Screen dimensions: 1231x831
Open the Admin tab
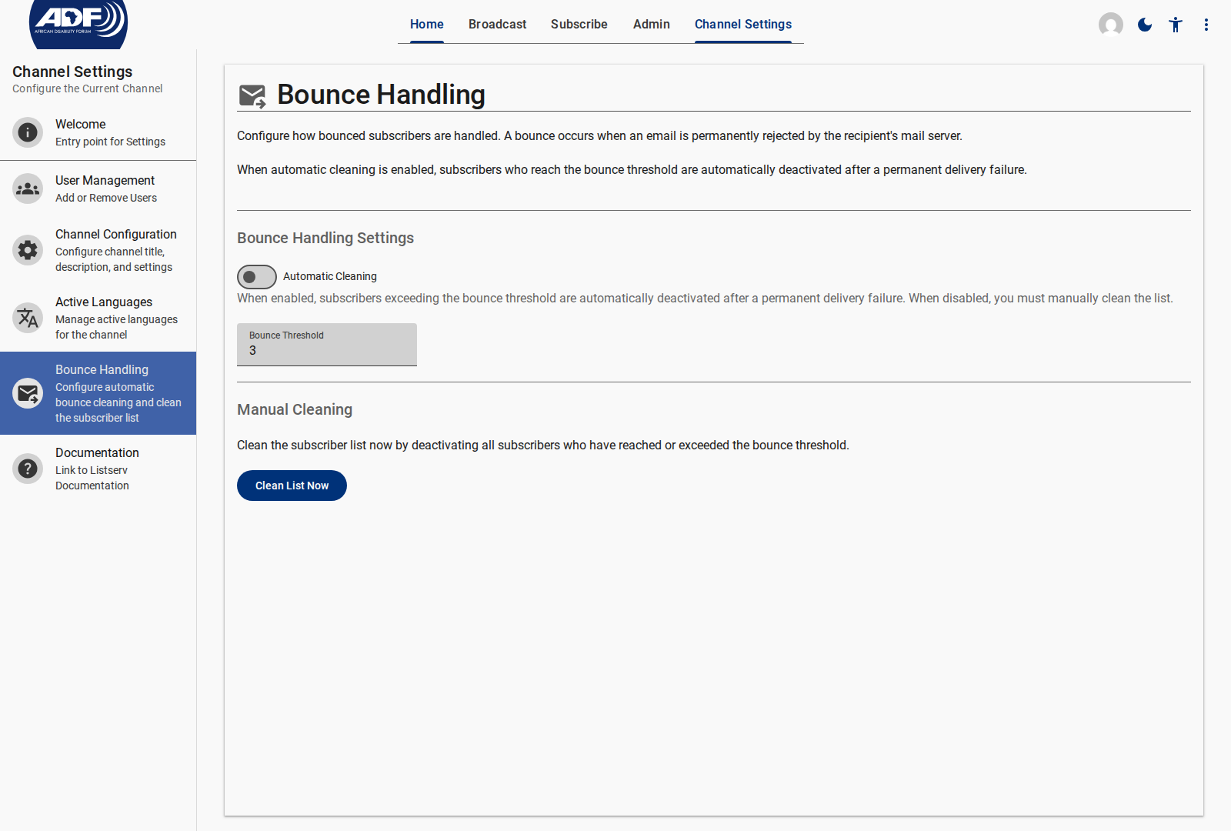[x=652, y=25]
